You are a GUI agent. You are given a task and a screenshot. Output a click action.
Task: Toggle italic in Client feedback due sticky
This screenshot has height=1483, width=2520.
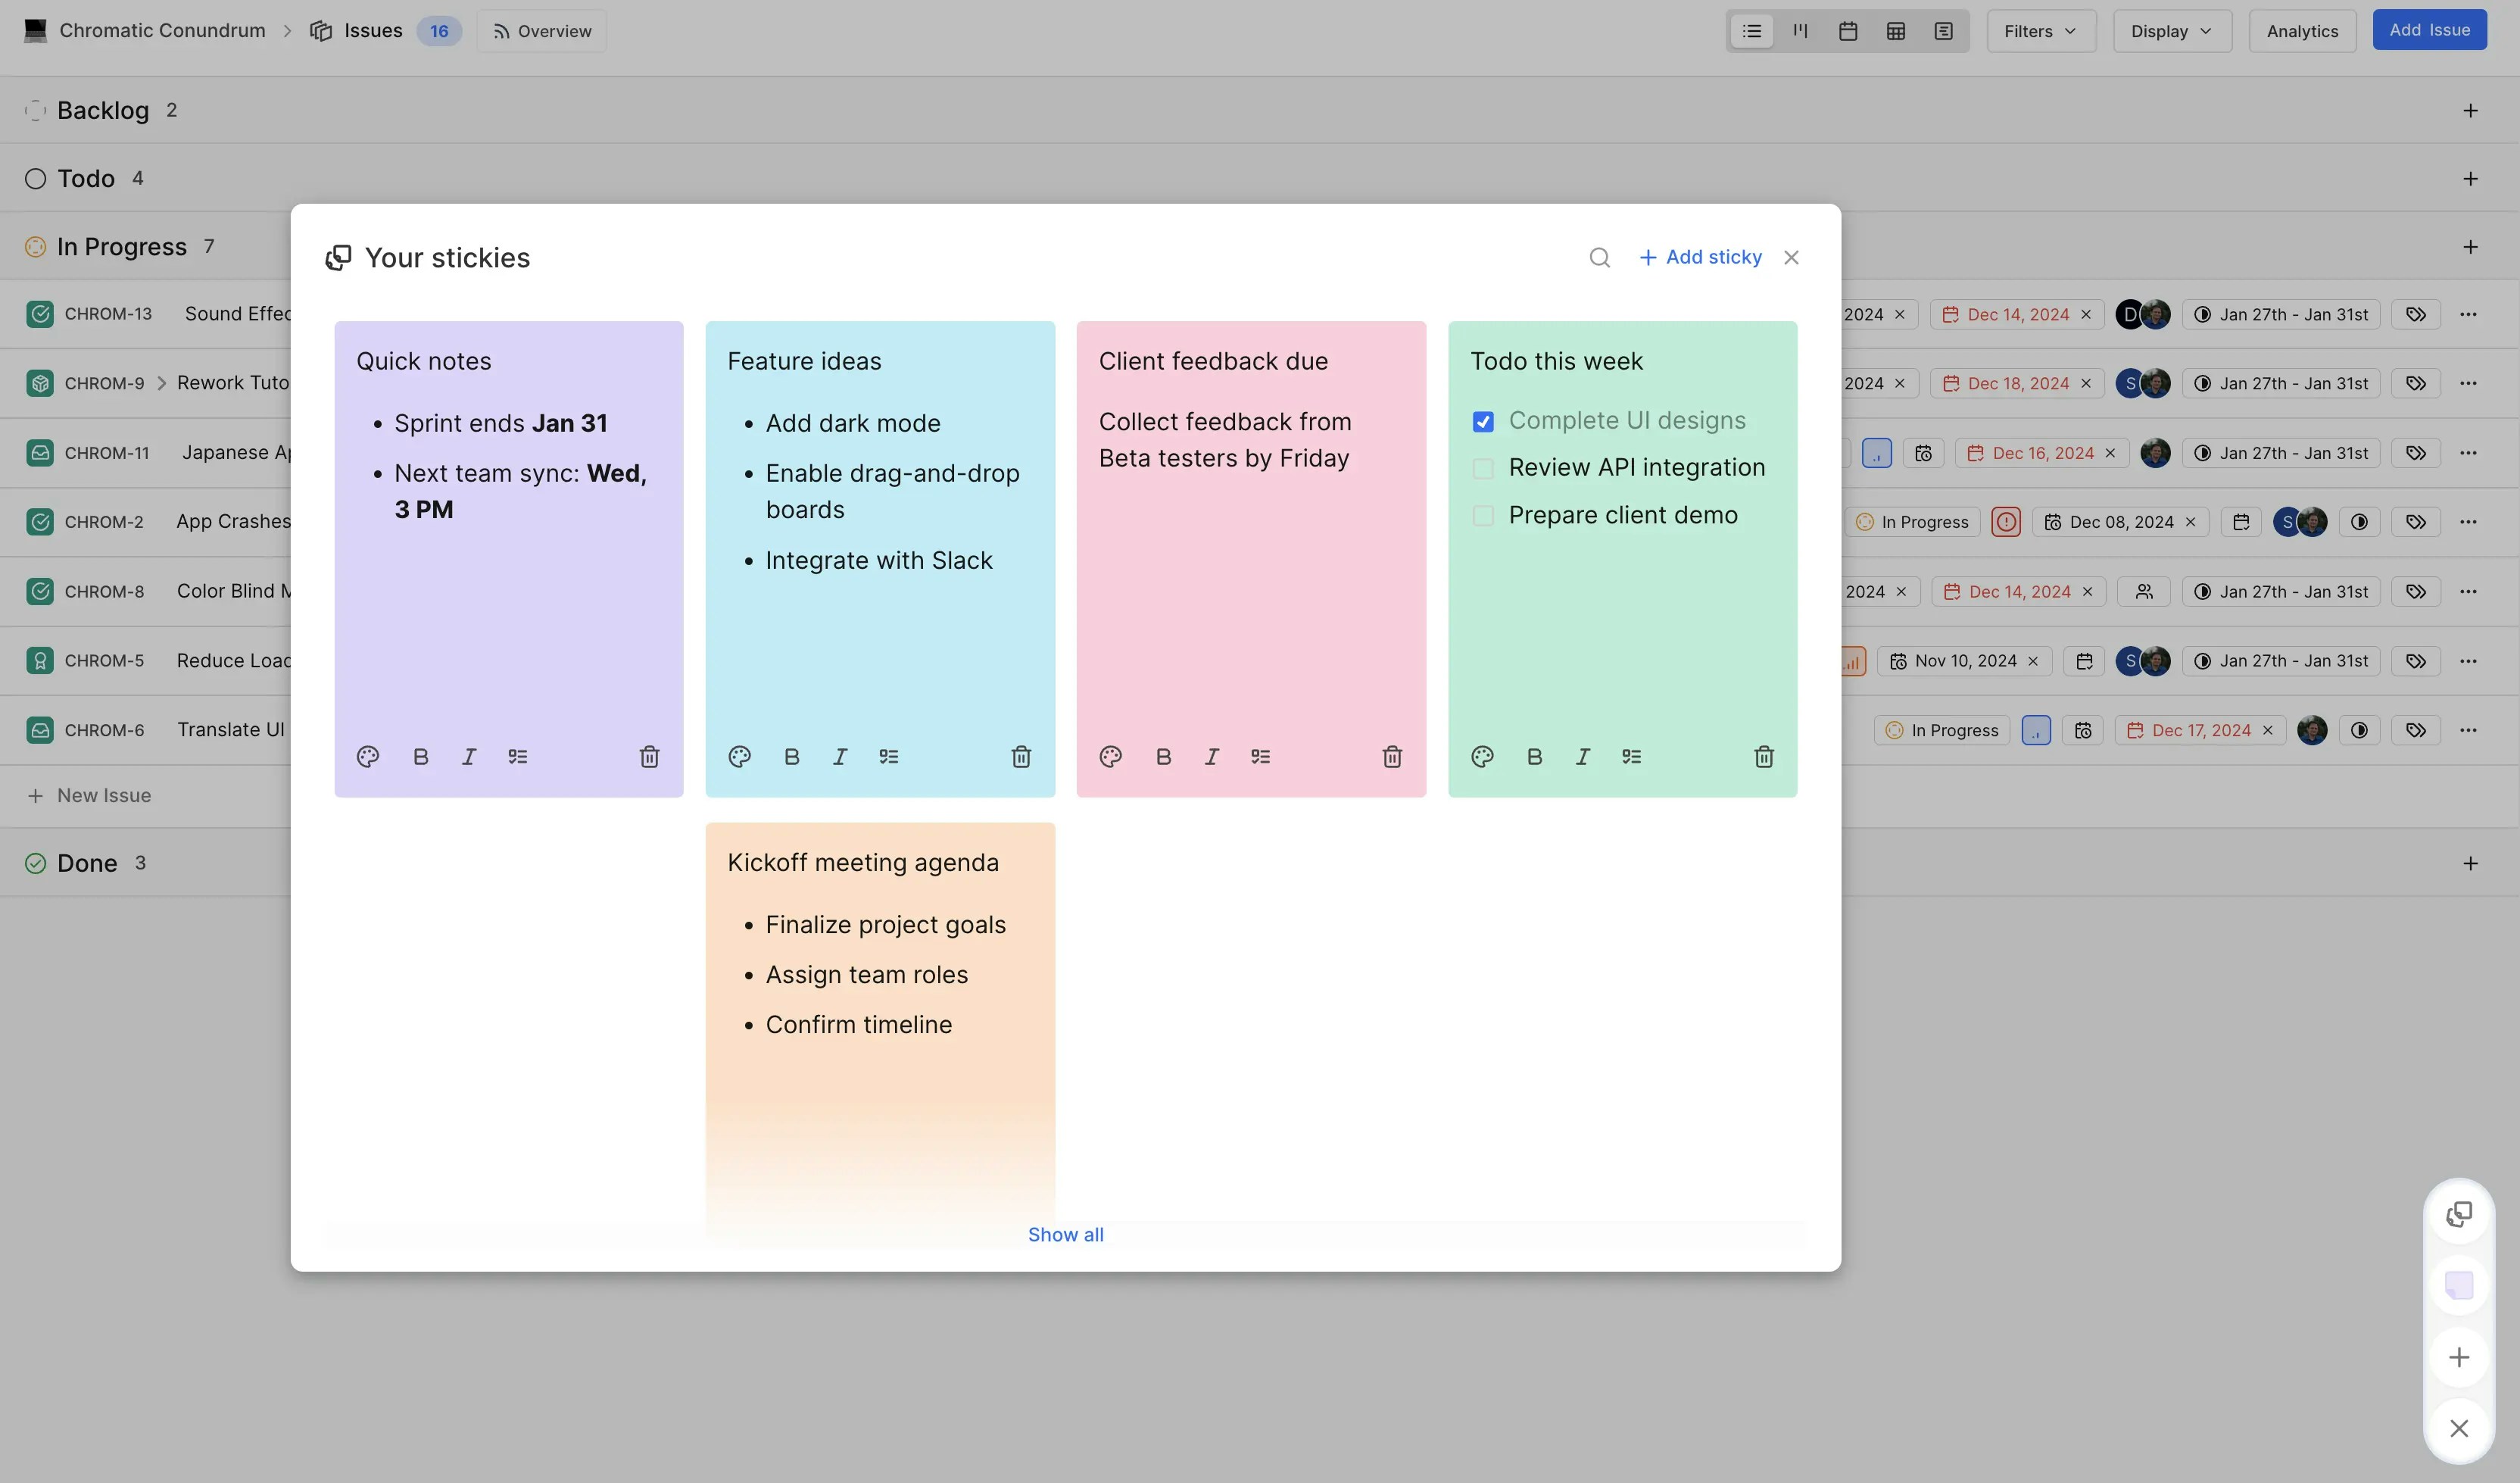tap(1212, 757)
